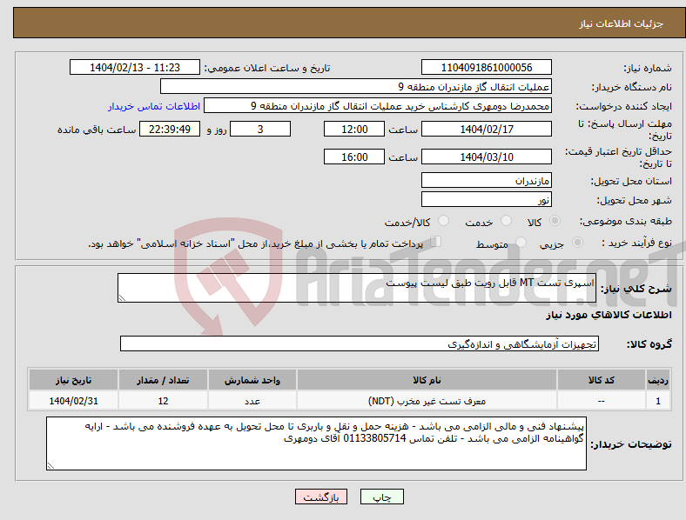Click the buyer organization name field
The width and height of the screenshot is (686, 520).
pyautogui.click(x=356, y=86)
